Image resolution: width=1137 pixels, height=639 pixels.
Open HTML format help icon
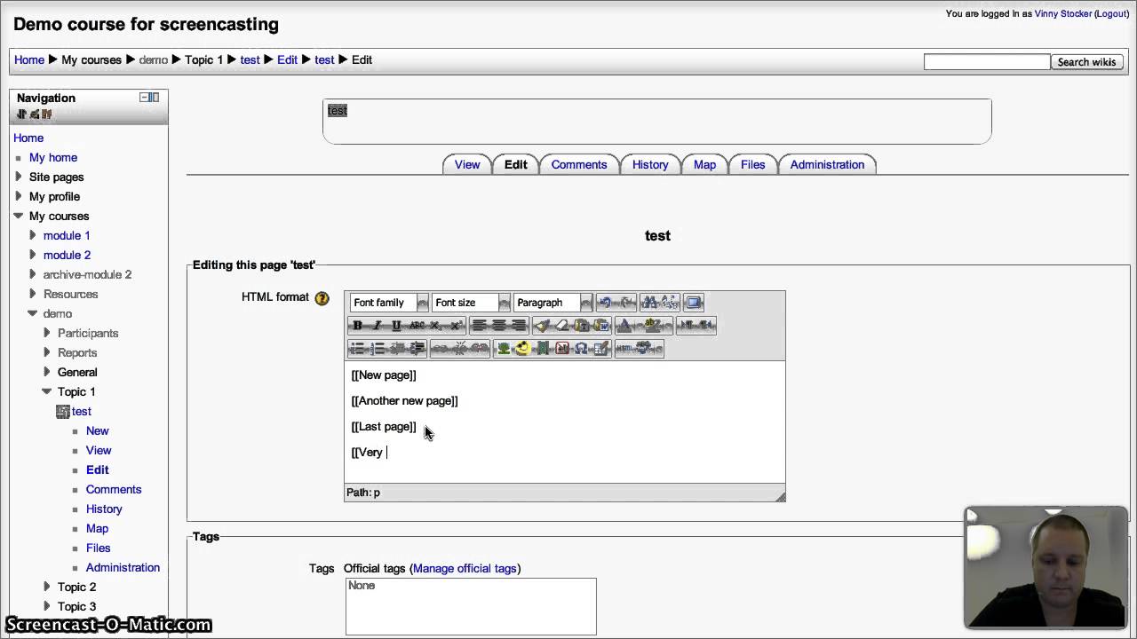click(x=322, y=298)
